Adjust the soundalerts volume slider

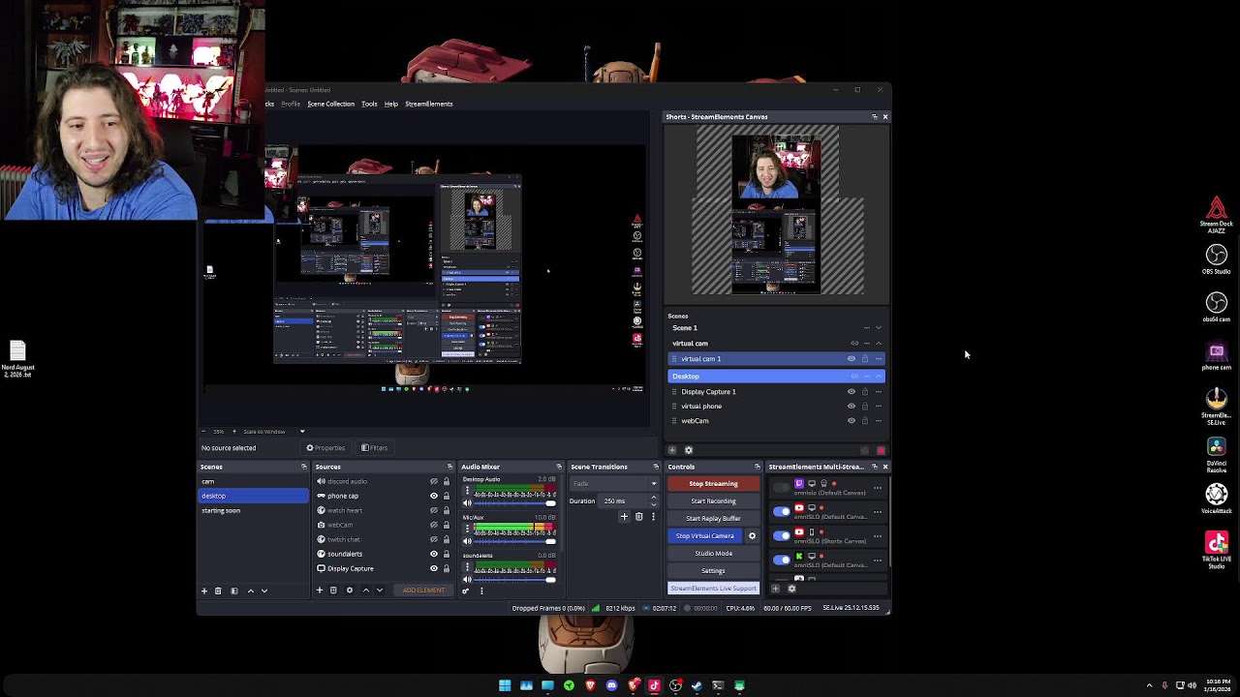pos(514,579)
